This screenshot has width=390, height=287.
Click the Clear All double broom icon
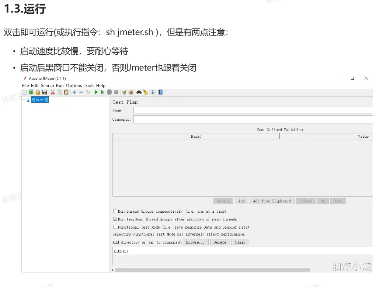[x=131, y=92]
